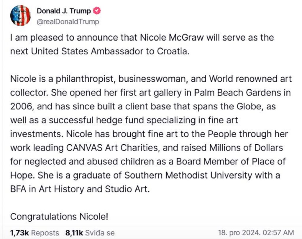Select the Sviđa se likes label
Screen dimensions: 302x239
[x=100, y=233]
